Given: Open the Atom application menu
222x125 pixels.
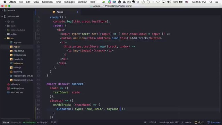Looking at the screenshot, I should (12, 2).
